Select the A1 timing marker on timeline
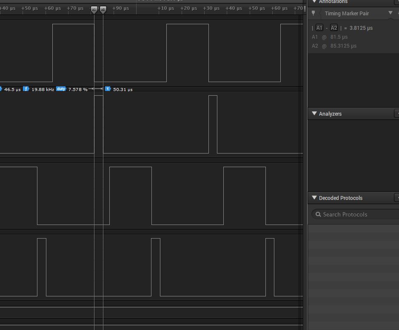 pyautogui.click(x=94, y=10)
